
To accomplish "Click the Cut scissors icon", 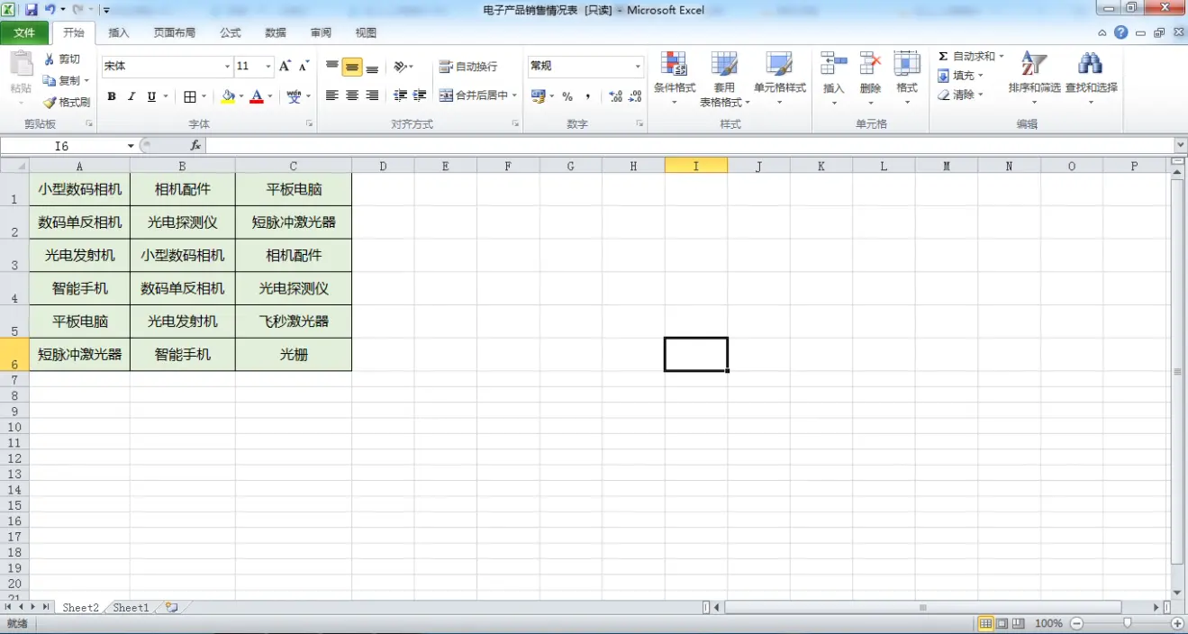I will tap(50, 59).
